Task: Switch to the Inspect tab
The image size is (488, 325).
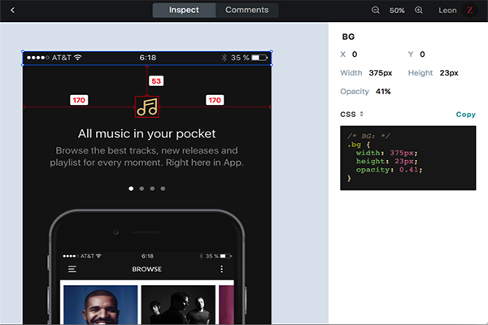Action: coord(184,11)
